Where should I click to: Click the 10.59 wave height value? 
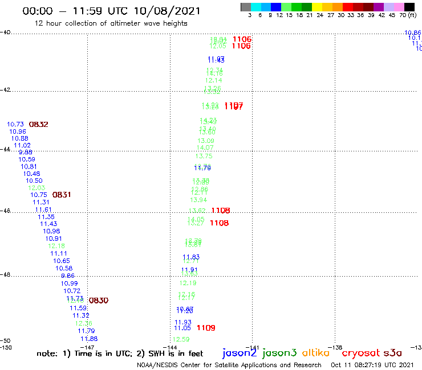click(x=27, y=159)
